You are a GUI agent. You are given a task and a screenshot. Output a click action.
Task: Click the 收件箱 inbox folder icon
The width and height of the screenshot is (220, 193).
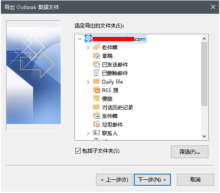pos(96,47)
